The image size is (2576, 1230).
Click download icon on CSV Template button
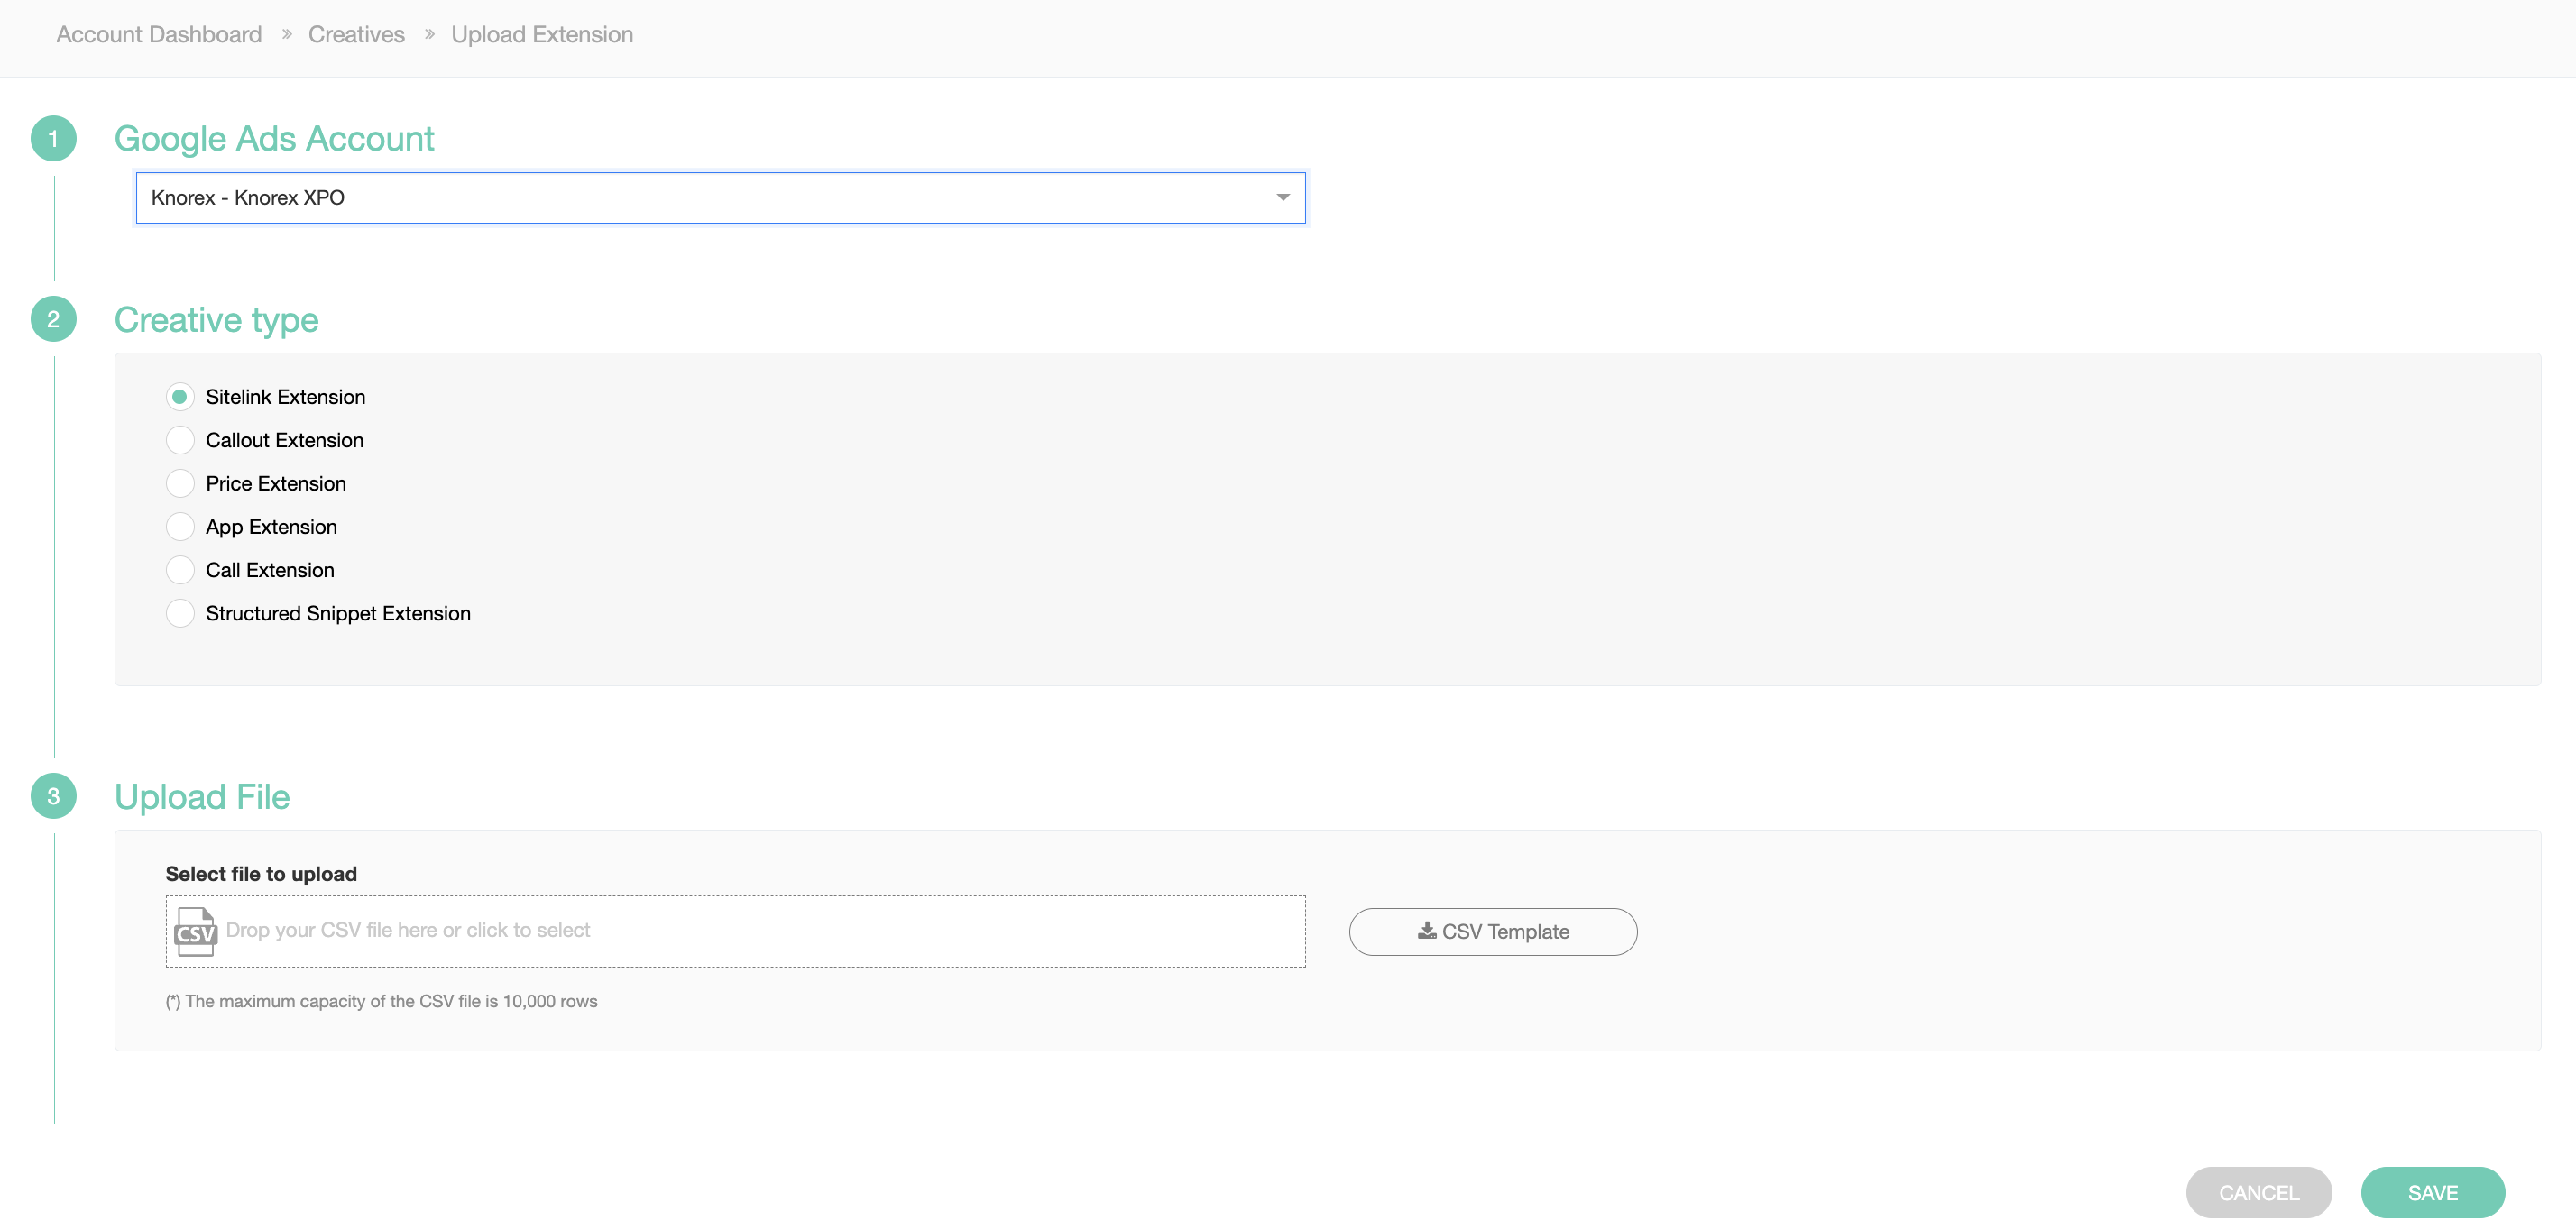[x=1426, y=931]
